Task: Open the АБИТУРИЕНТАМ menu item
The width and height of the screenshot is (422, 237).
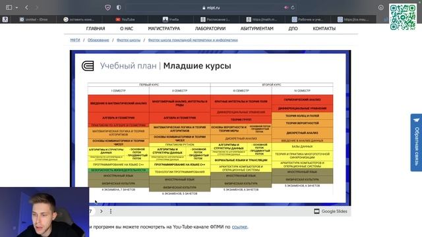Action: [257, 28]
